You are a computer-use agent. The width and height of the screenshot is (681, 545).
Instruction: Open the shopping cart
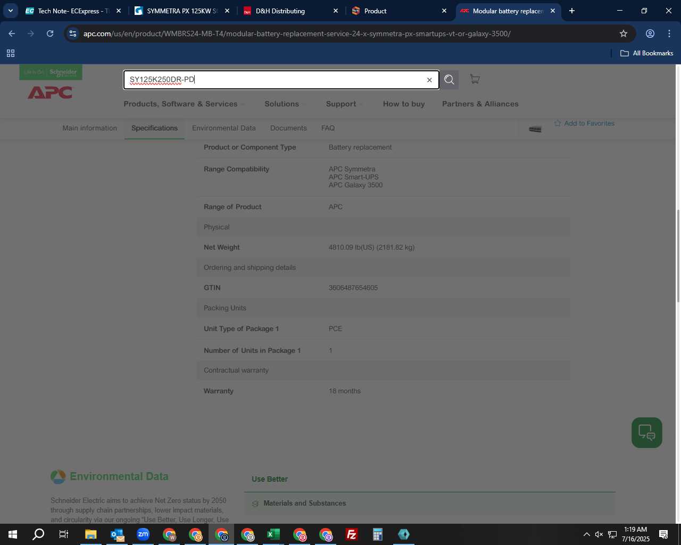[x=475, y=79]
